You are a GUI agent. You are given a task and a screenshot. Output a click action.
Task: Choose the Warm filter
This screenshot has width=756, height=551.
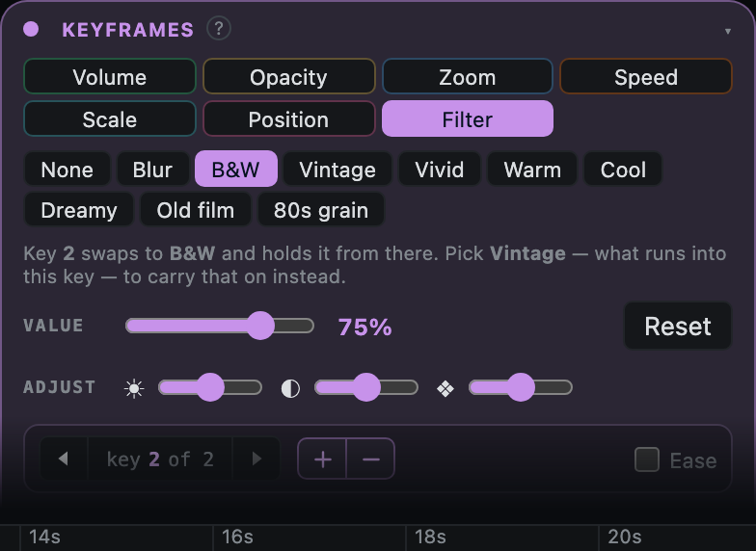point(532,170)
